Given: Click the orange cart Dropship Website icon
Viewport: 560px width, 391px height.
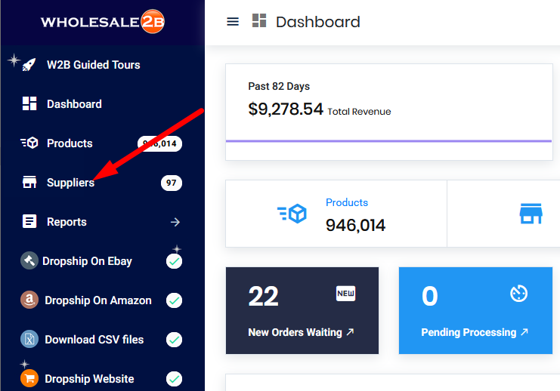Looking at the screenshot, I should click(x=29, y=378).
